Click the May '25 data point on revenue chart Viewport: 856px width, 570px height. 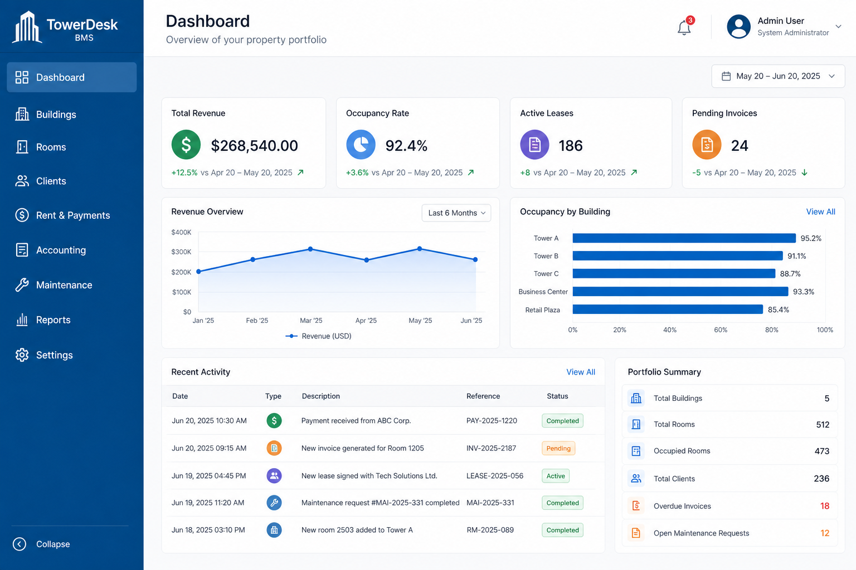(x=420, y=249)
